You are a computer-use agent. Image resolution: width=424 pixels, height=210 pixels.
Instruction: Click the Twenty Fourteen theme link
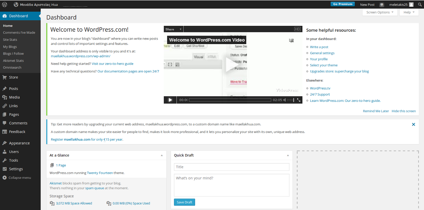click(100, 173)
